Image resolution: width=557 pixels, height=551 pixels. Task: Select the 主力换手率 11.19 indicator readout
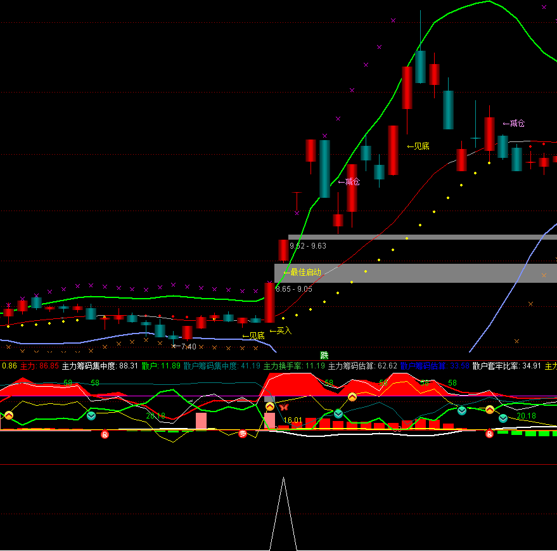point(294,366)
